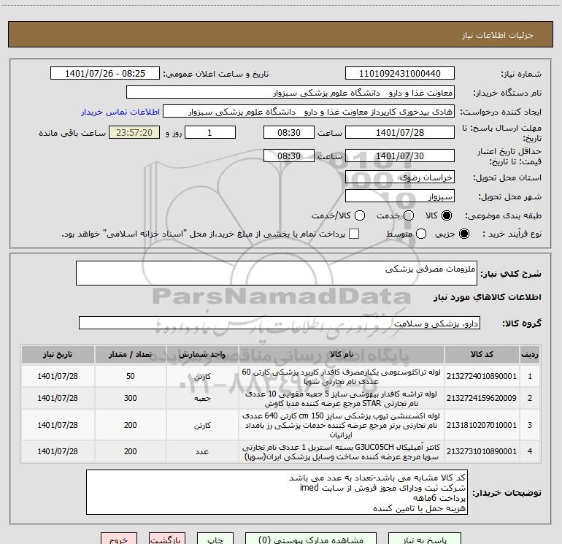Click the خروج button
Viewport: 562px width, 544px height.
119,538
